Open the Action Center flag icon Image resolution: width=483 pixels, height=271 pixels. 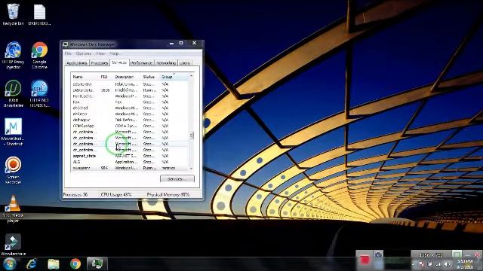pyautogui.click(x=421, y=264)
